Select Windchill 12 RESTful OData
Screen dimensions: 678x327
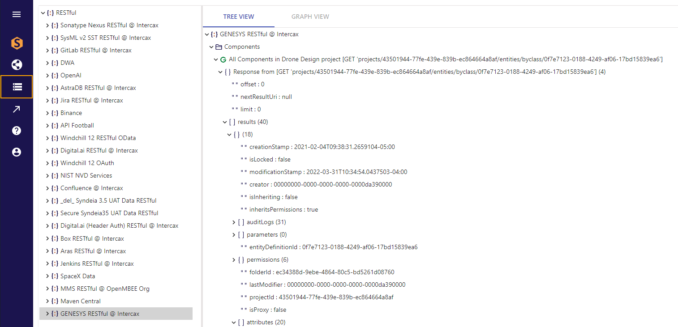[98, 138]
